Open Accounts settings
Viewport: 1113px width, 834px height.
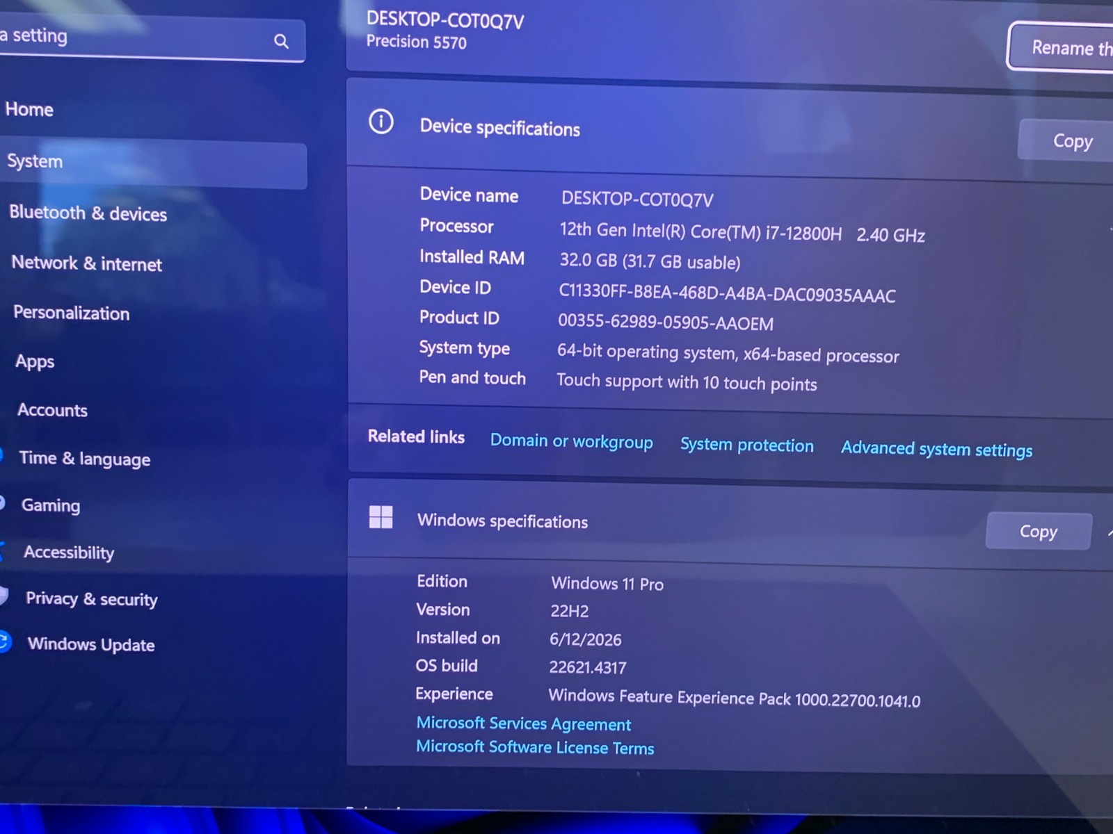52,410
